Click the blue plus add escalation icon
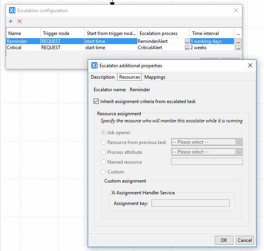 click(11, 21)
